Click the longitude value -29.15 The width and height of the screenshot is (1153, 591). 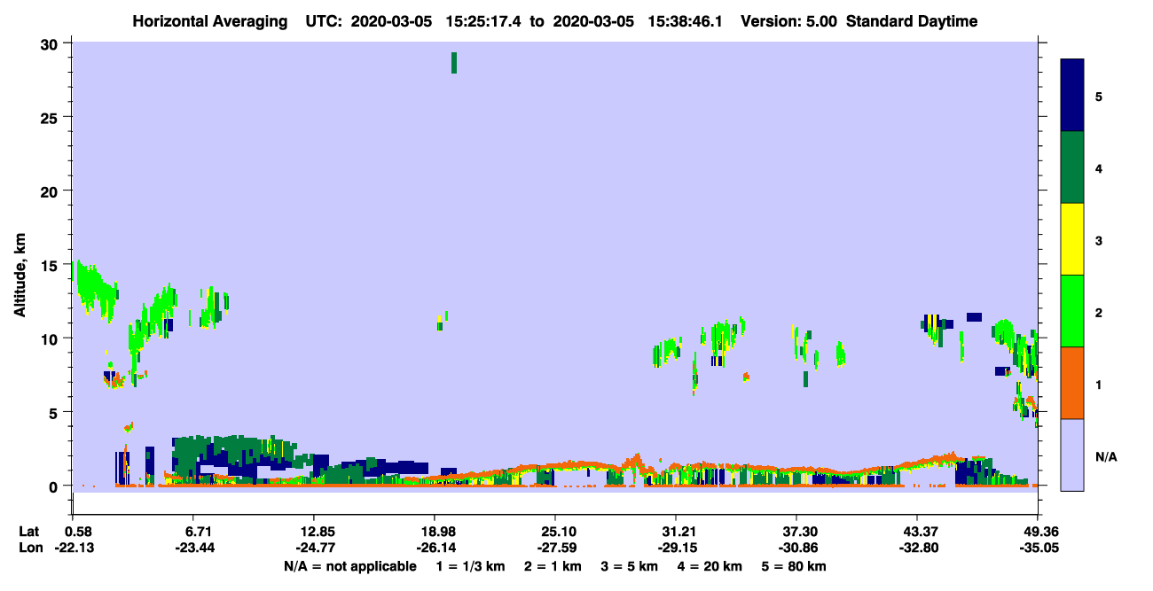[676, 548]
